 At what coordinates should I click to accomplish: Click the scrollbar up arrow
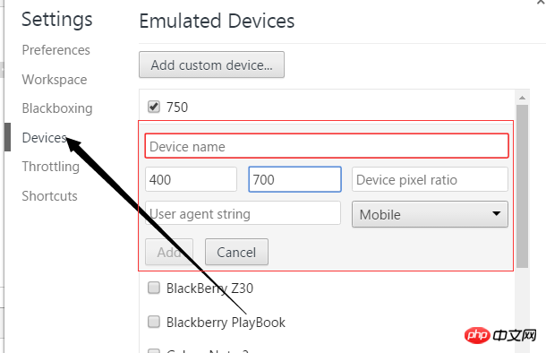click(522, 98)
